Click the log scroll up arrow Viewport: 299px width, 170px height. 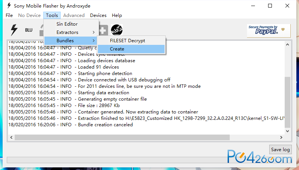(x=288, y=44)
